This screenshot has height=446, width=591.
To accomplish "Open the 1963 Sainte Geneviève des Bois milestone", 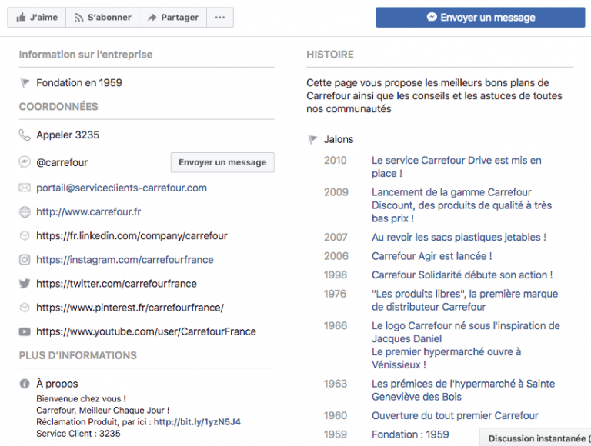I will (463, 391).
